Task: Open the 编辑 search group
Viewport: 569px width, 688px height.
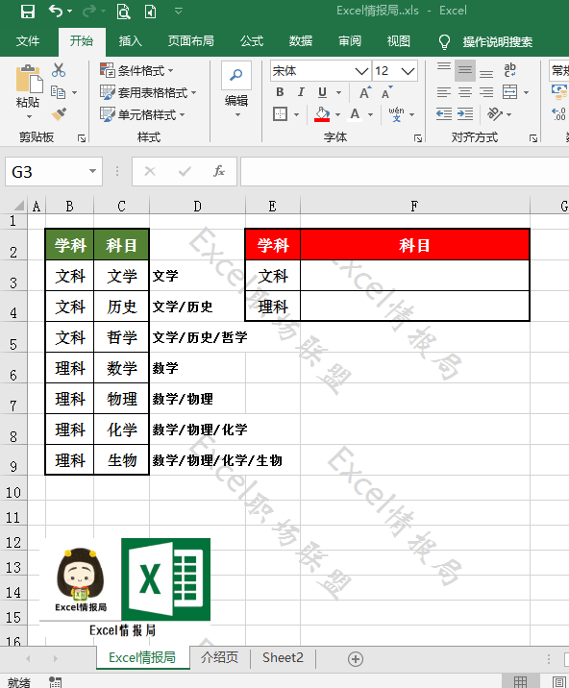Action: click(236, 90)
